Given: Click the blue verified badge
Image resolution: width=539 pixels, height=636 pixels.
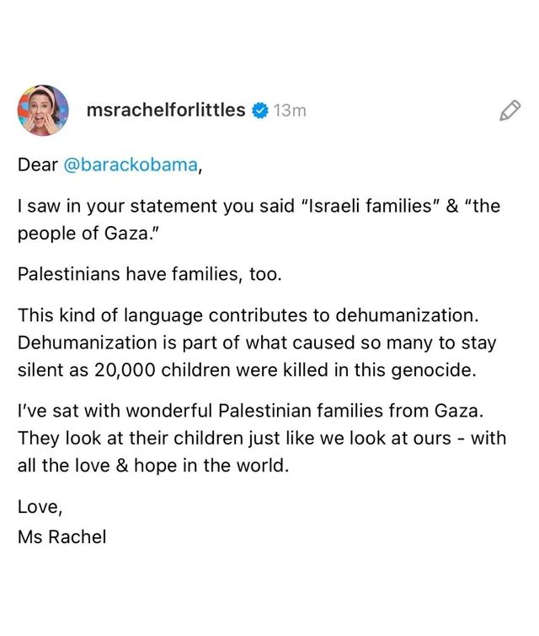Looking at the screenshot, I should (x=260, y=110).
